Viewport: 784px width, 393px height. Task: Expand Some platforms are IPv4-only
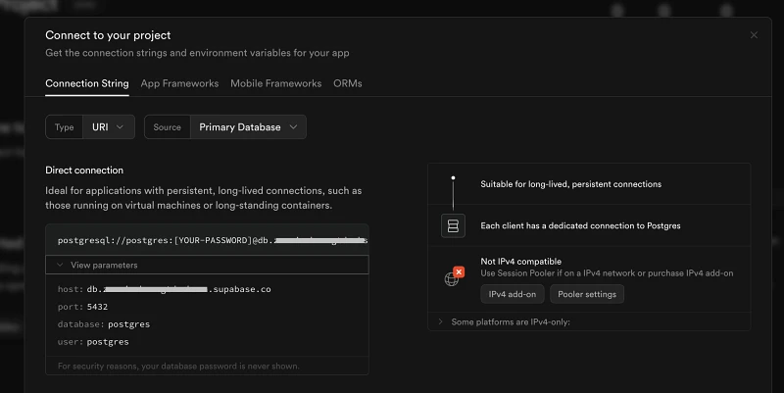coord(589,322)
